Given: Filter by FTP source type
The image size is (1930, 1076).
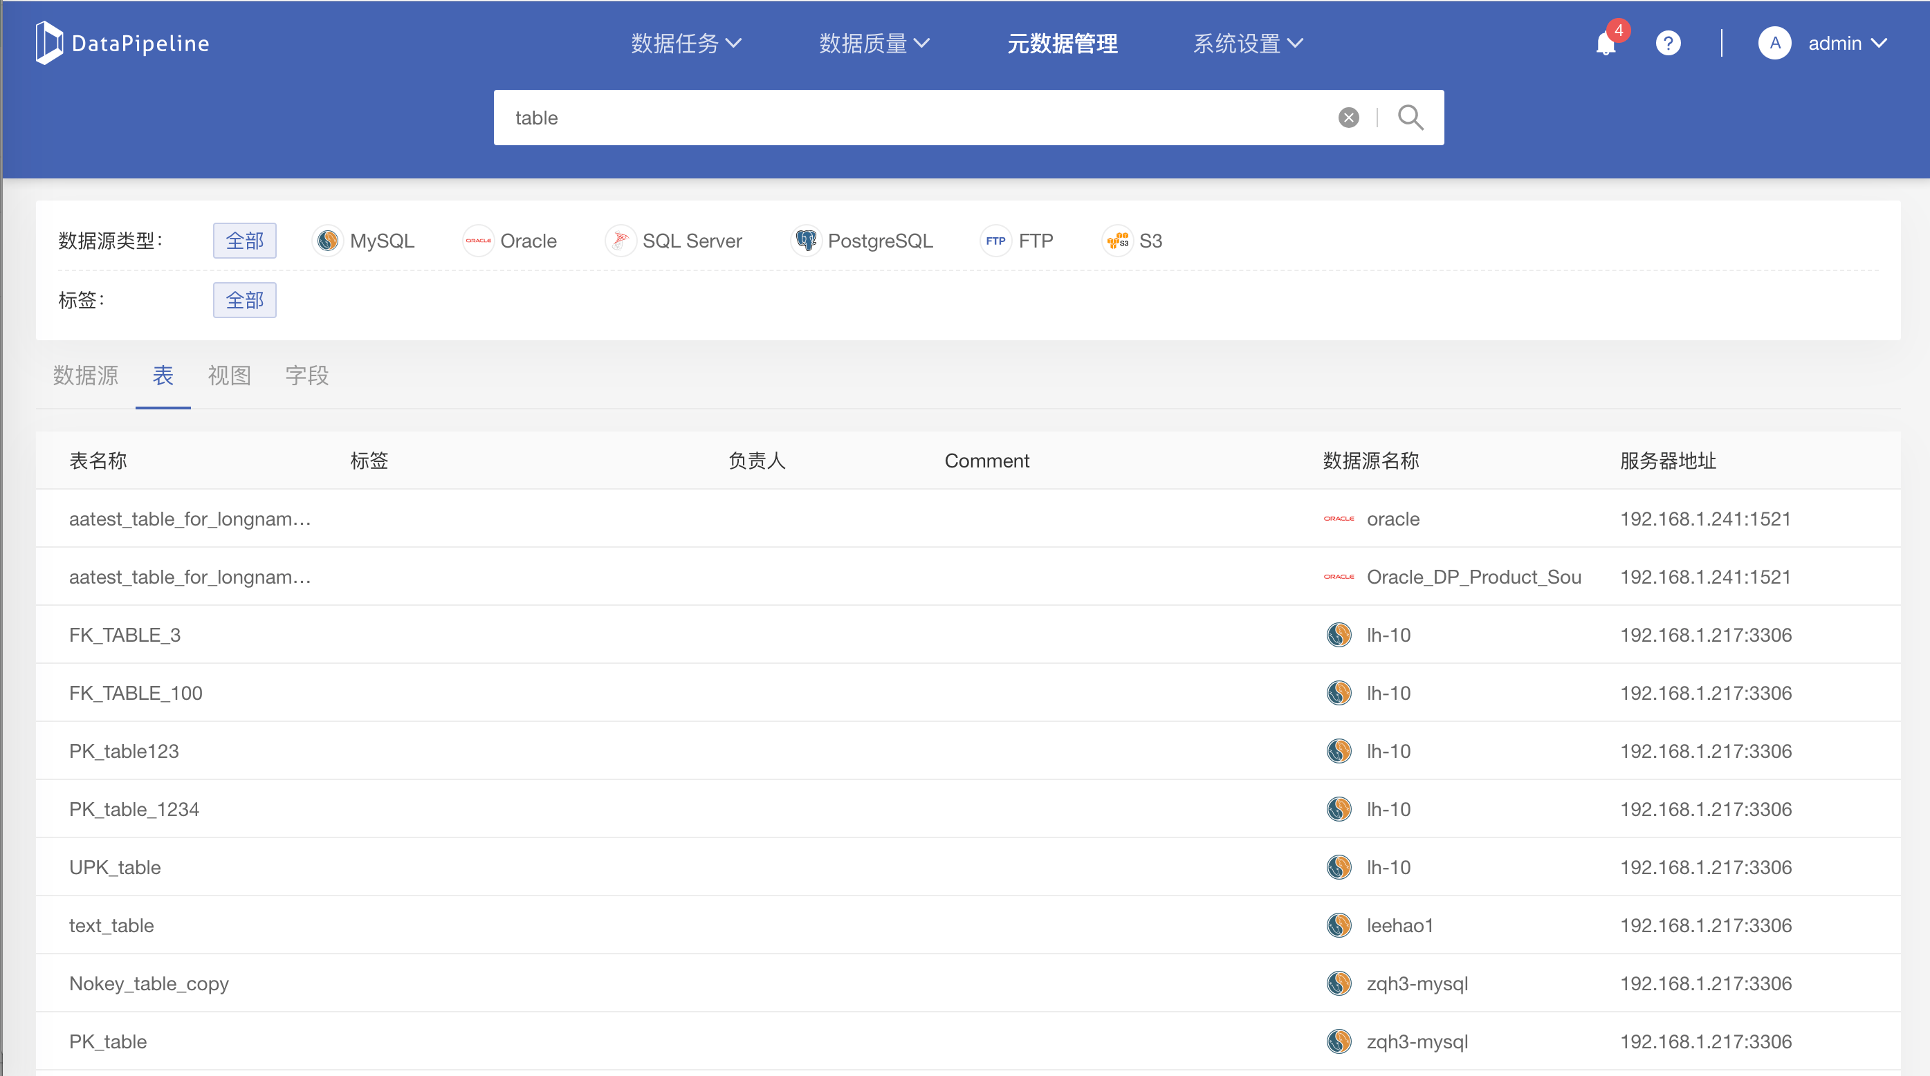Looking at the screenshot, I should coord(1018,241).
